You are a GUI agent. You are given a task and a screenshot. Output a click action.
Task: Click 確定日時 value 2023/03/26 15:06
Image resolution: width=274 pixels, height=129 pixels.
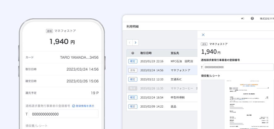coord(82,81)
